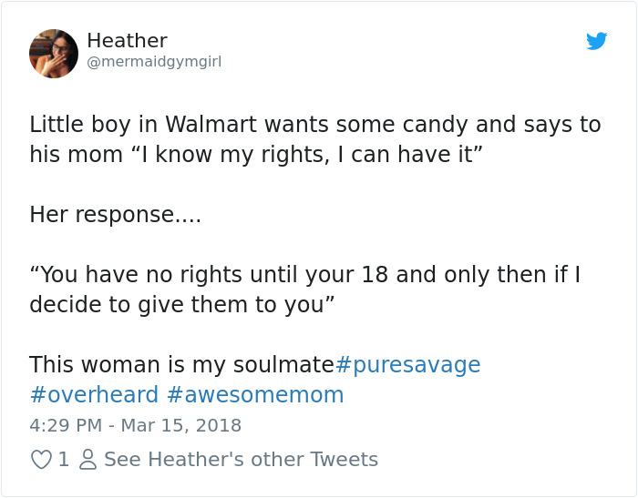Visit the @mermaidgymgirl handle
638x498 pixels.
pos(154,62)
